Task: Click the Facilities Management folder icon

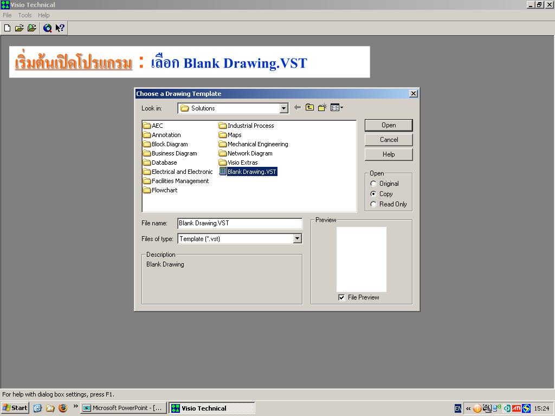Action: click(147, 181)
